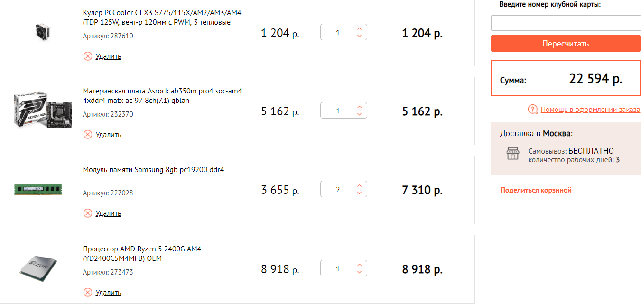The image size is (641, 304).
Task: Open the Asrock motherboard product image
Action: (x=38, y=111)
